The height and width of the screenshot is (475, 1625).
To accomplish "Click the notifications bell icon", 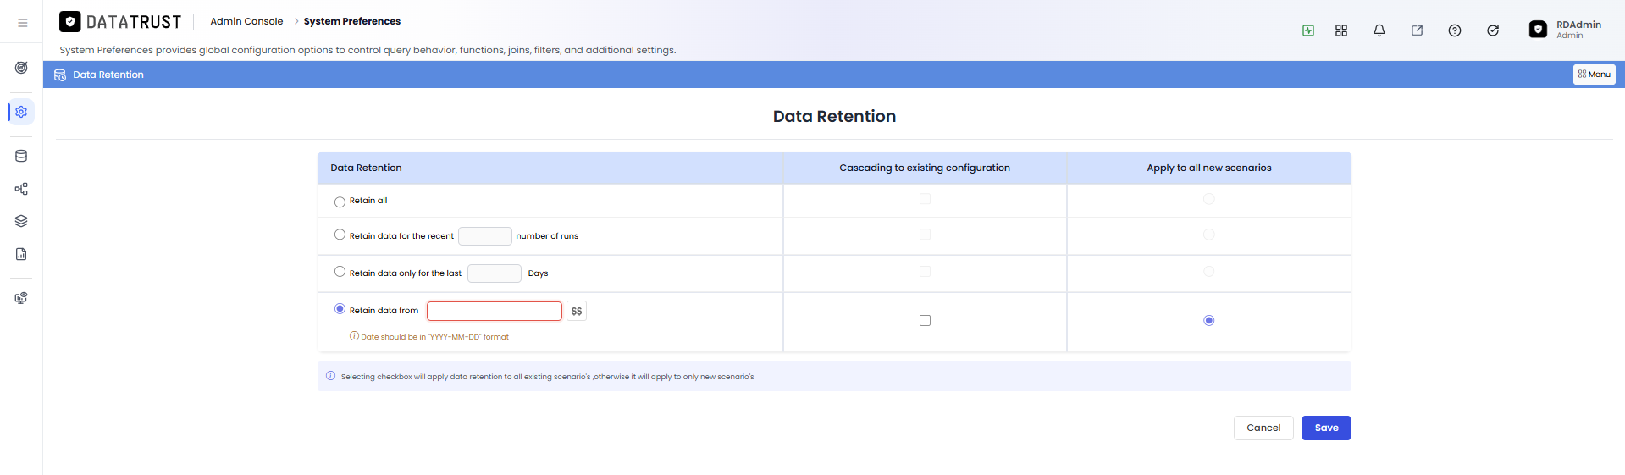I will pos(1379,30).
